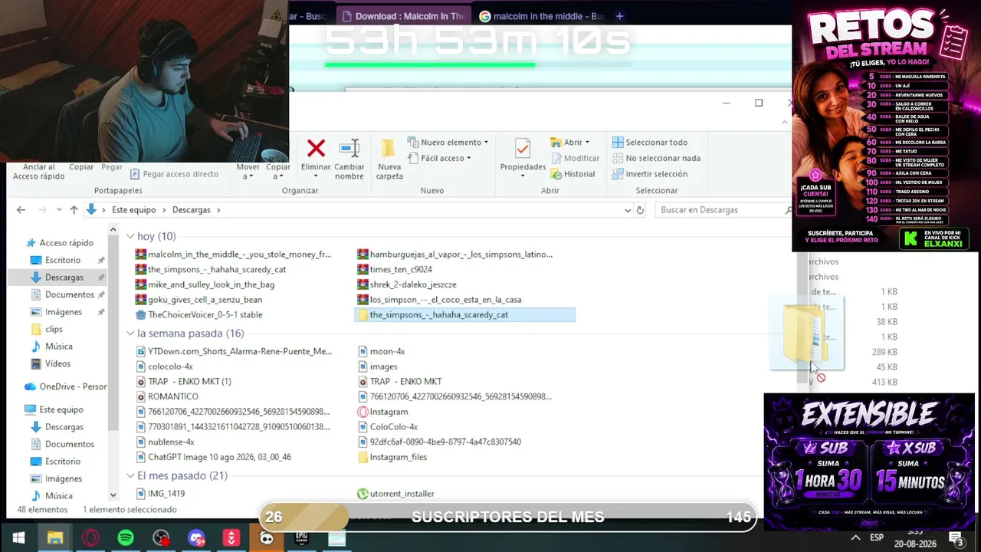Collapse the 'El mes pasado (21)' group
This screenshot has width=981, height=552.
pyautogui.click(x=130, y=476)
